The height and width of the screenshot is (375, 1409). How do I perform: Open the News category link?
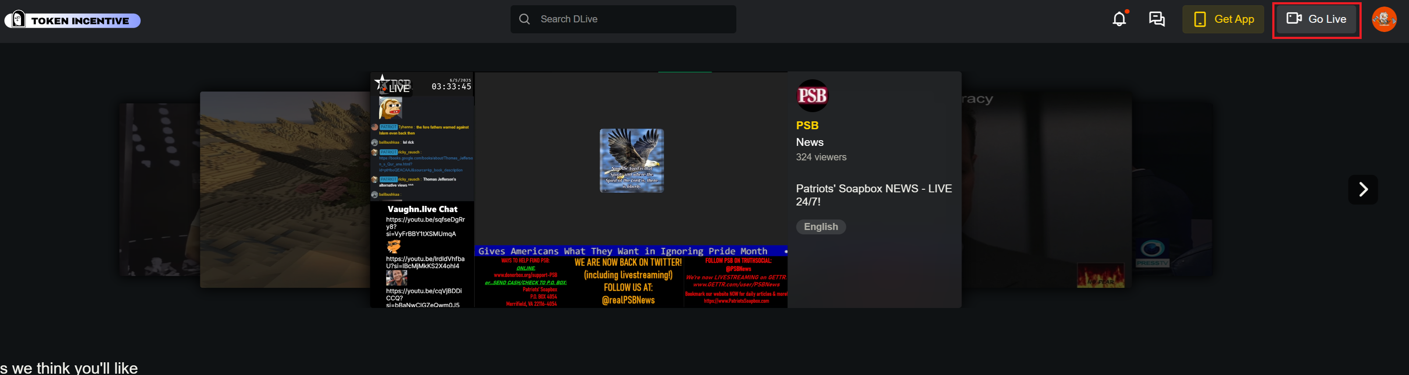[809, 142]
